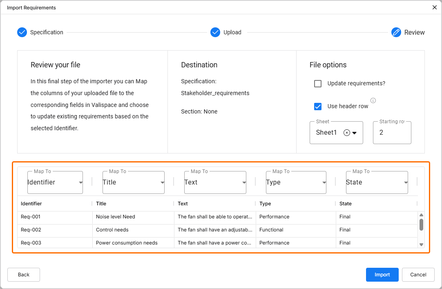Click the Review step pencil icon
The width and height of the screenshot is (442, 289).
pos(396,32)
